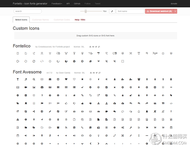The image size is (190, 148).
Task: Select the plain minus icon
Action: pos(171,87)
